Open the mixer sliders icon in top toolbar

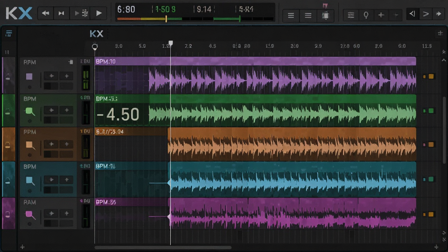click(351, 15)
